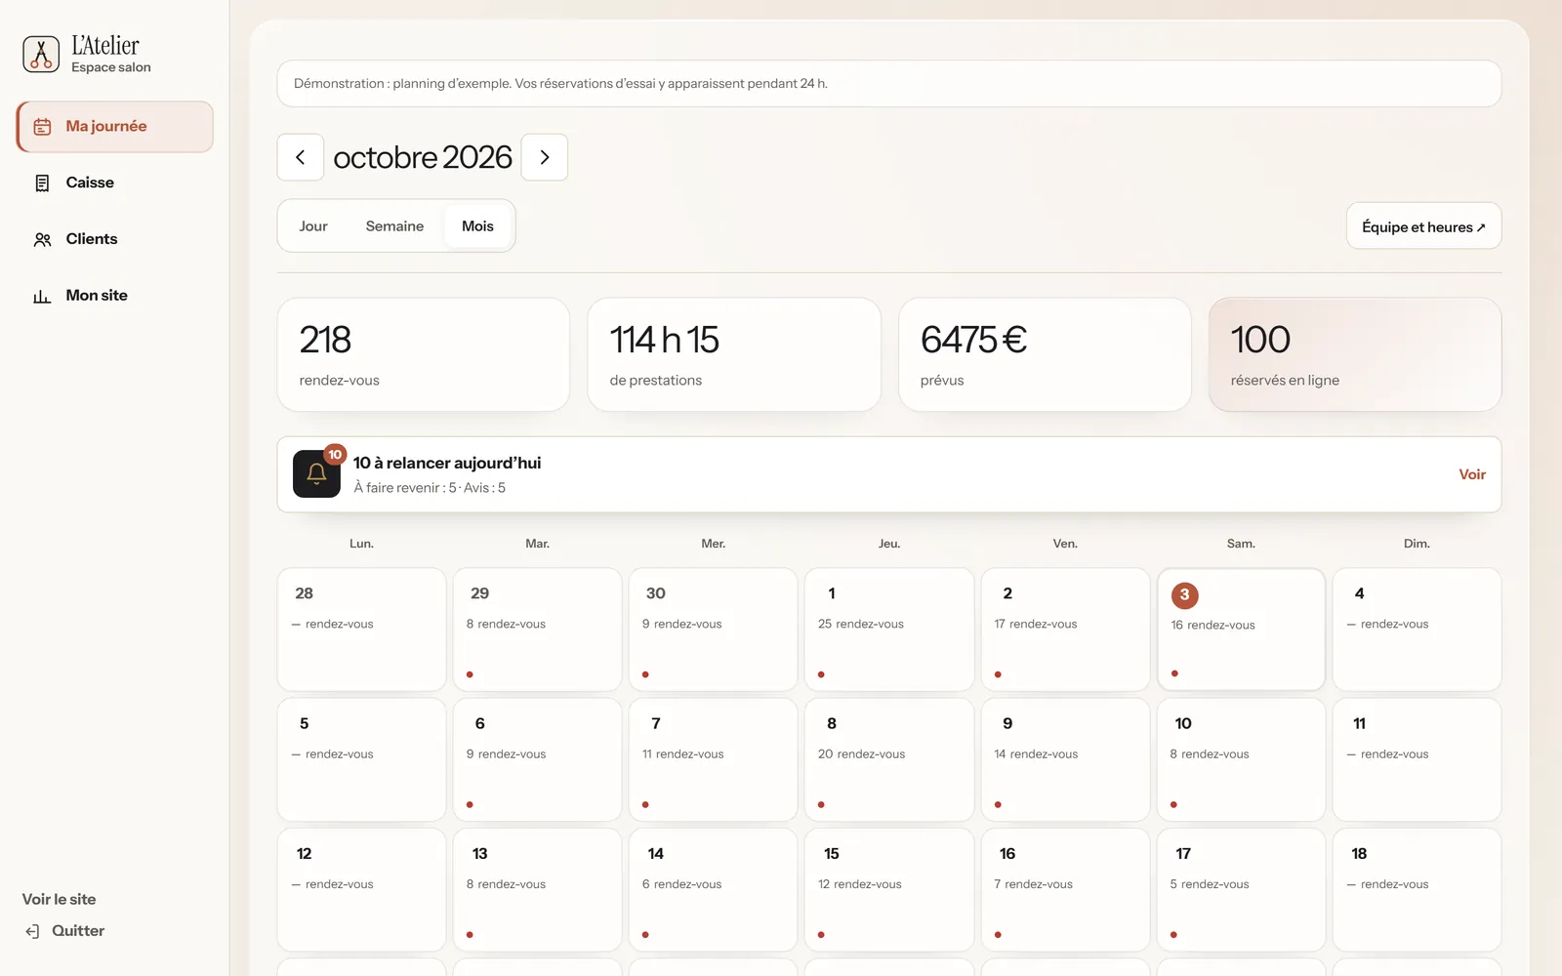
Task: Click the L'Atelier scissors logo icon
Action: click(41, 54)
